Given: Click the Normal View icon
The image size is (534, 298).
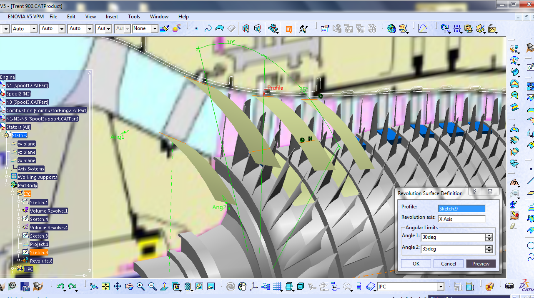Looking at the screenshot, I should tap(164, 286).
